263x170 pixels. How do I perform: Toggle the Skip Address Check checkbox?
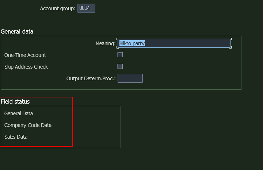click(x=120, y=66)
